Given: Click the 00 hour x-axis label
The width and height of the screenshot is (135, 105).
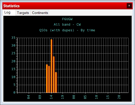Looking at the screenshot, I should point(74,97).
